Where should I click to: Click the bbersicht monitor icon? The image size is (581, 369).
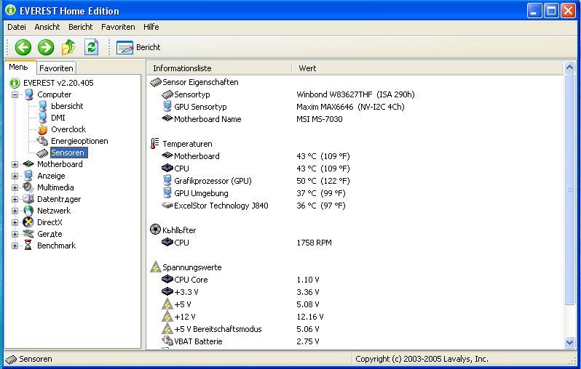pyautogui.click(x=43, y=106)
